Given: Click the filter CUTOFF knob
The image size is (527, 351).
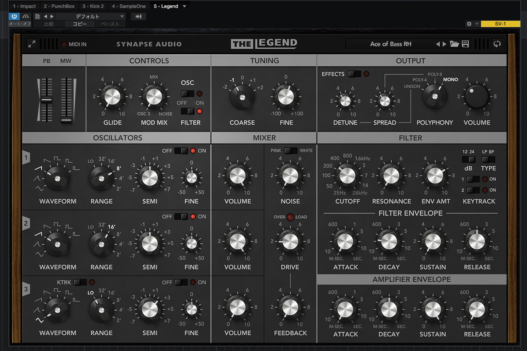Looking at the screenshot, I should click(x=347, y=175).
